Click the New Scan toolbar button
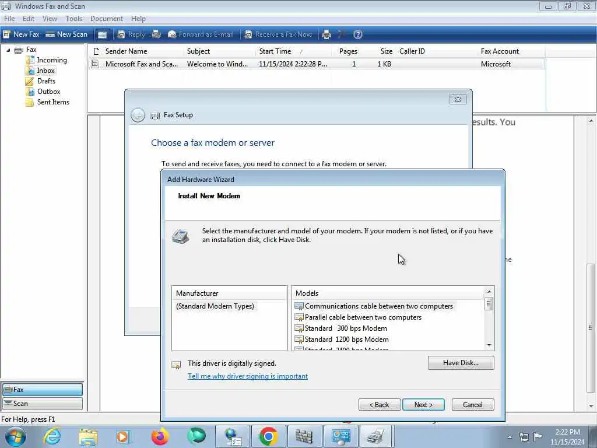 point(66,34)
